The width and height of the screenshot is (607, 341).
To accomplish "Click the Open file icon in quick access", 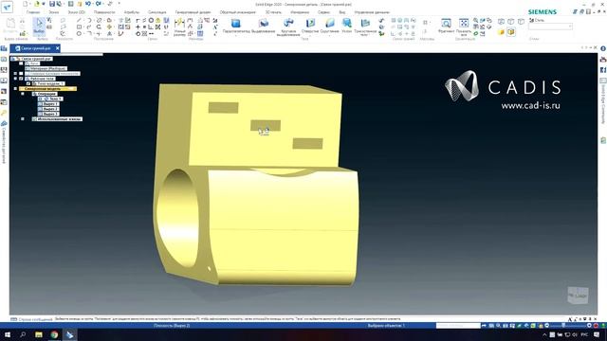I will click(37, 4).
